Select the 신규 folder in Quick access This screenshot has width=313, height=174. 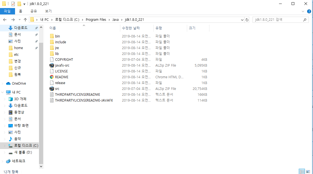click(17, 68)
